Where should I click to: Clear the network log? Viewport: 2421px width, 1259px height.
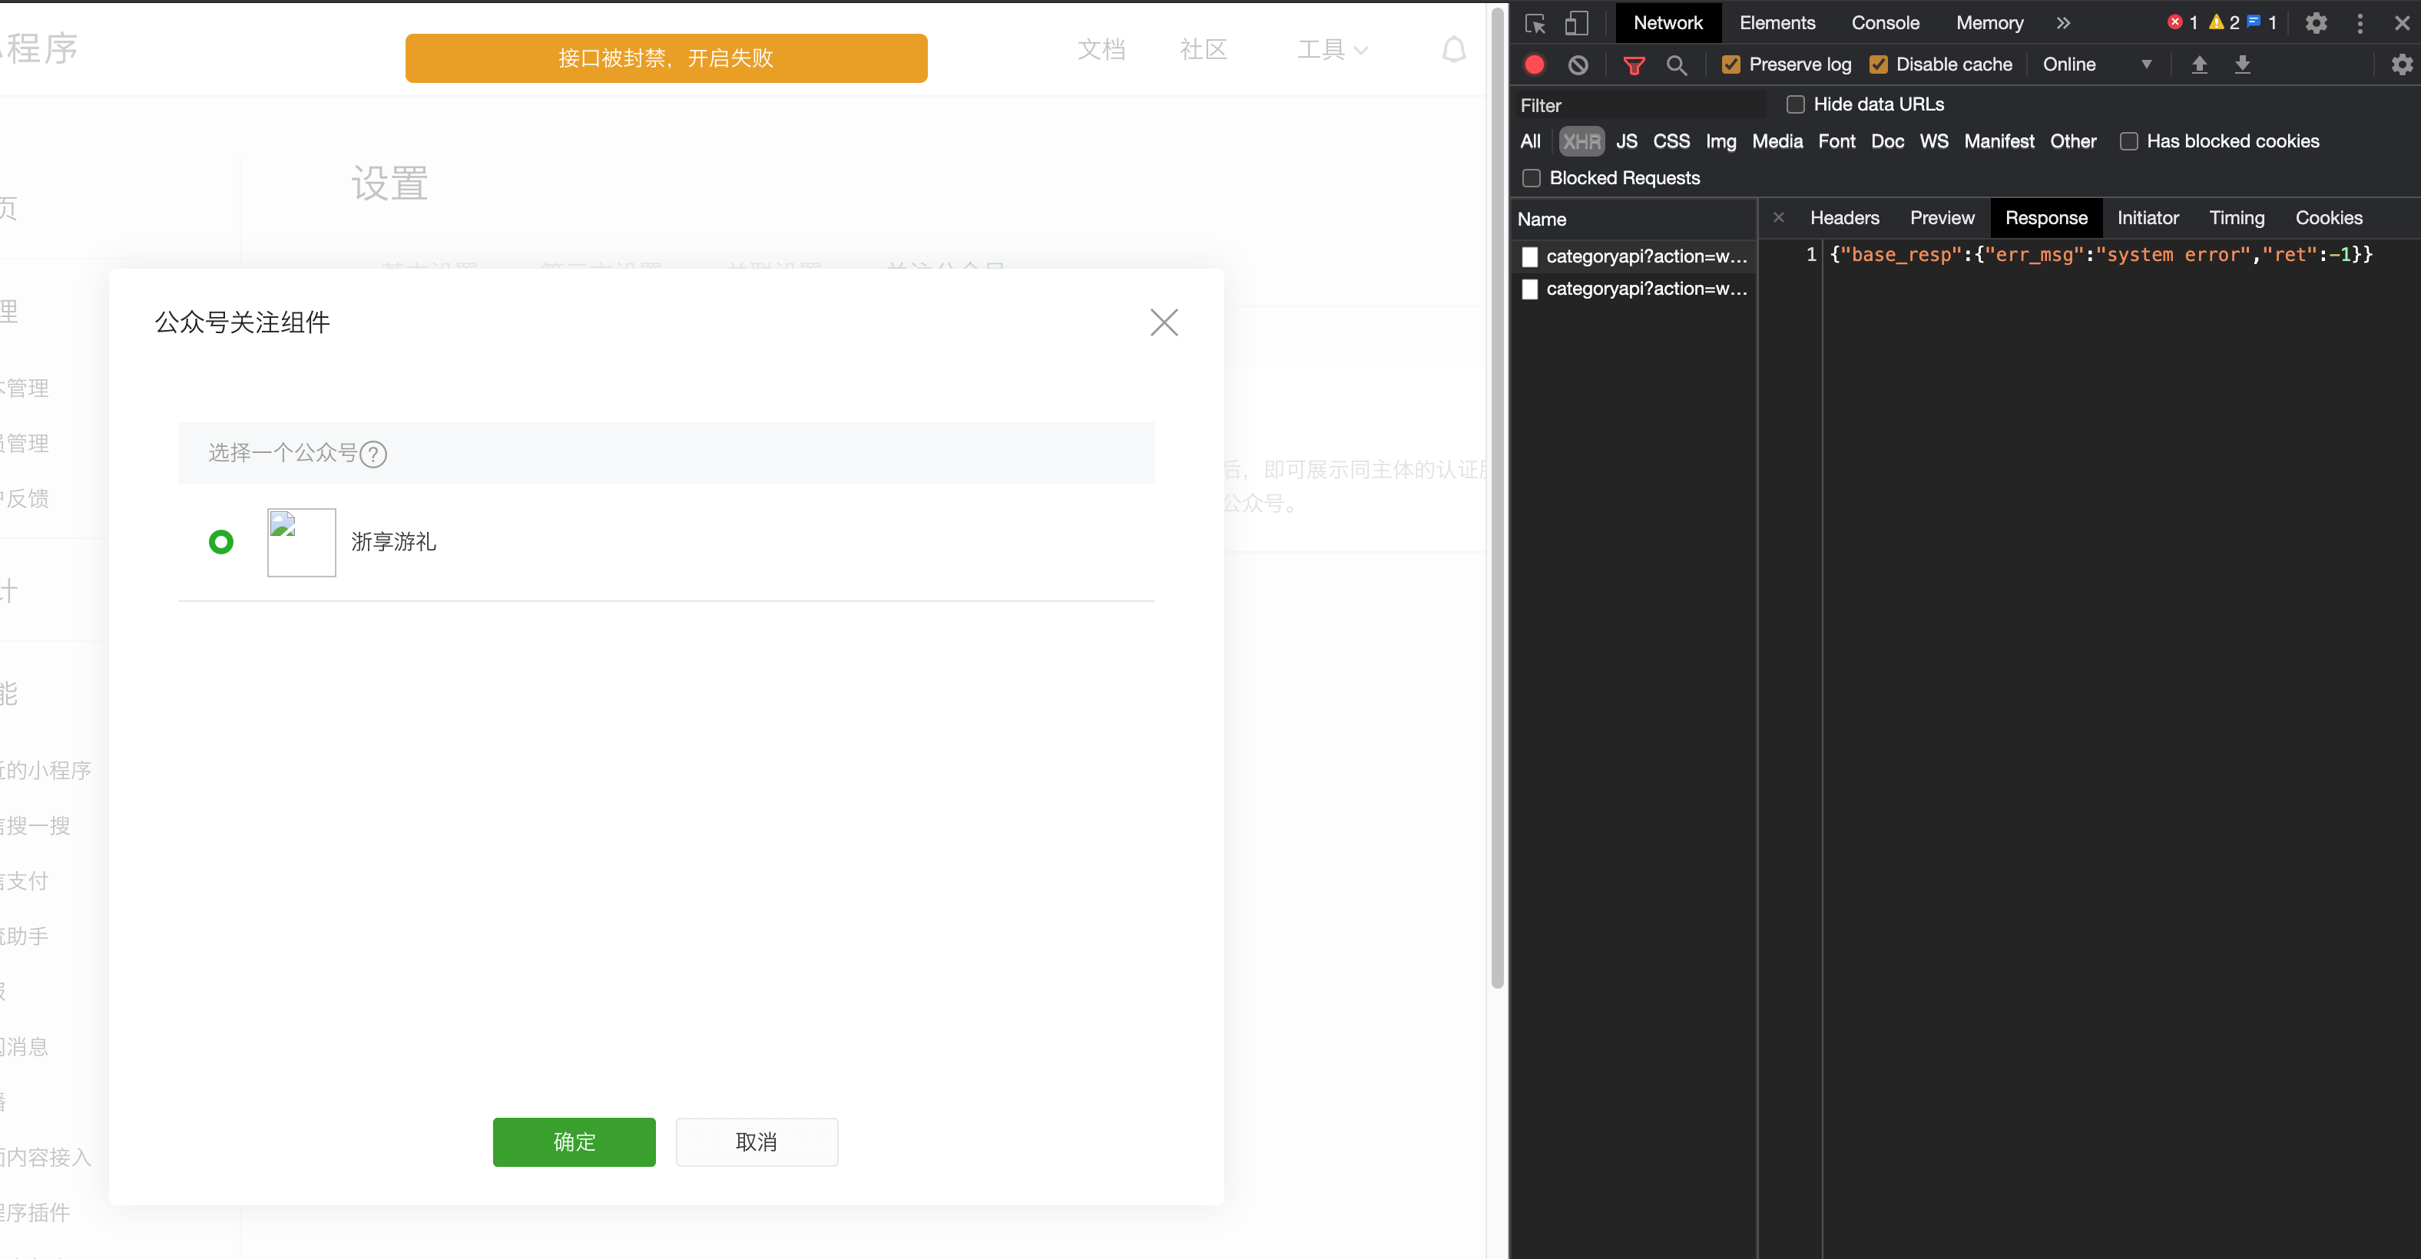(x=1578, y=64)
